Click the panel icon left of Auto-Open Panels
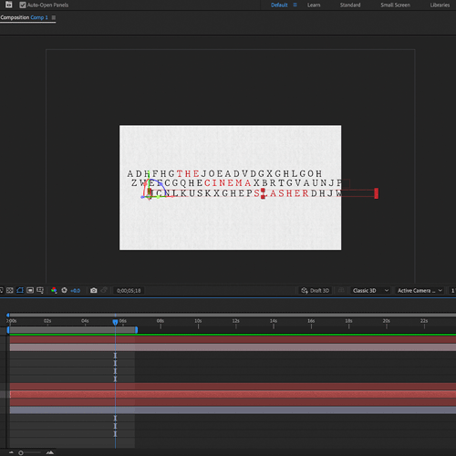The image size is (456, 456). [x=9, y=5]
